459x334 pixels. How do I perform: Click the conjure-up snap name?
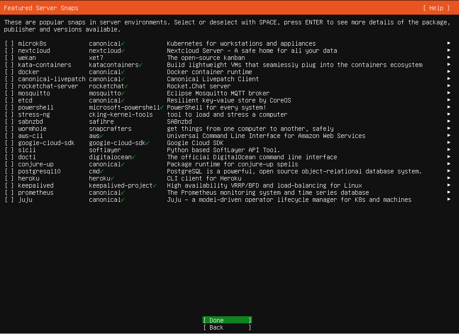36,165
